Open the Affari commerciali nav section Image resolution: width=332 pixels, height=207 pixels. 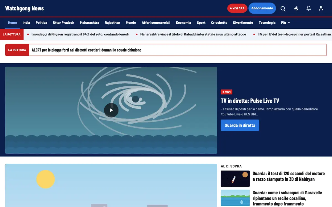coord(156,23)
